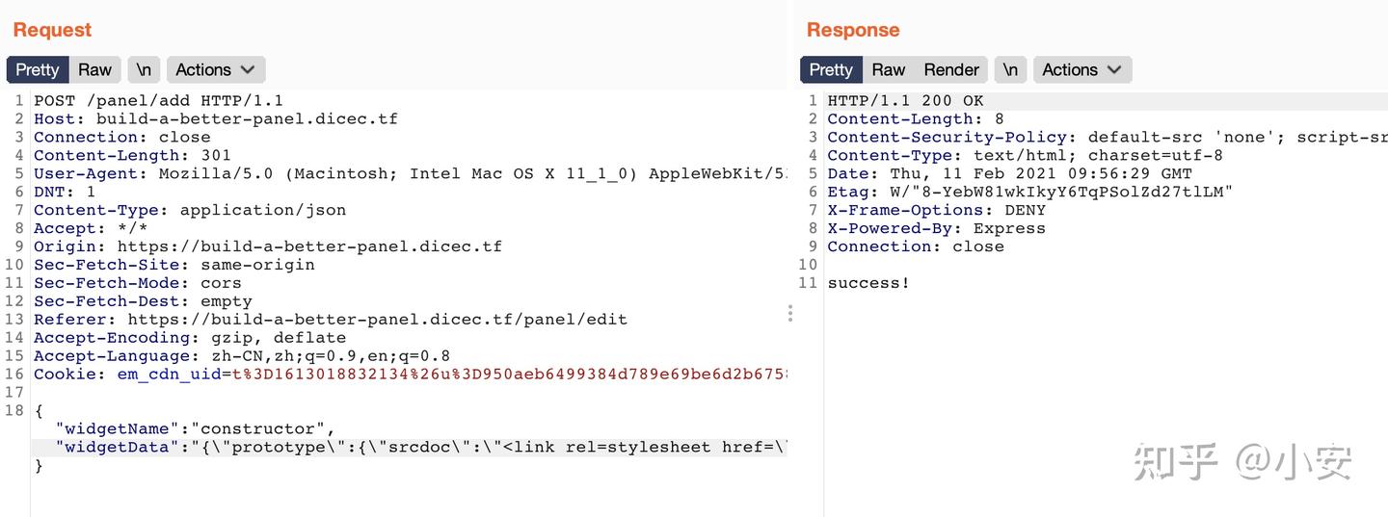Screen dimensions: 1388x517
Task: Select the Response Pretty view tab
Action: click(831, 69)
